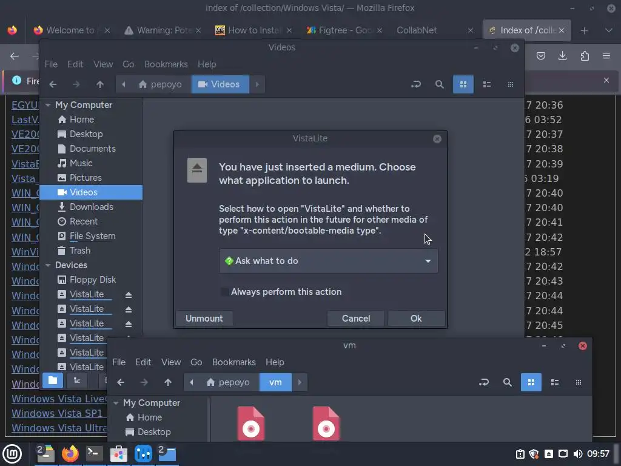Screen dimensions: 621x466
Task: Open the 'Ask what to do' dropdown
Action: (328, 261)
